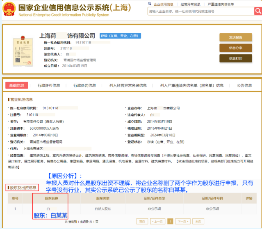Select the 经营异常名录 search category

tap(191, 5)
